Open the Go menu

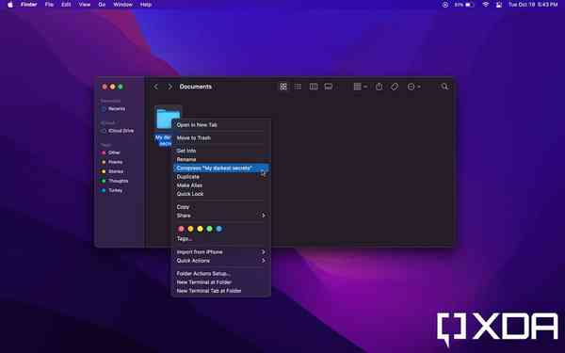[102, 5]
